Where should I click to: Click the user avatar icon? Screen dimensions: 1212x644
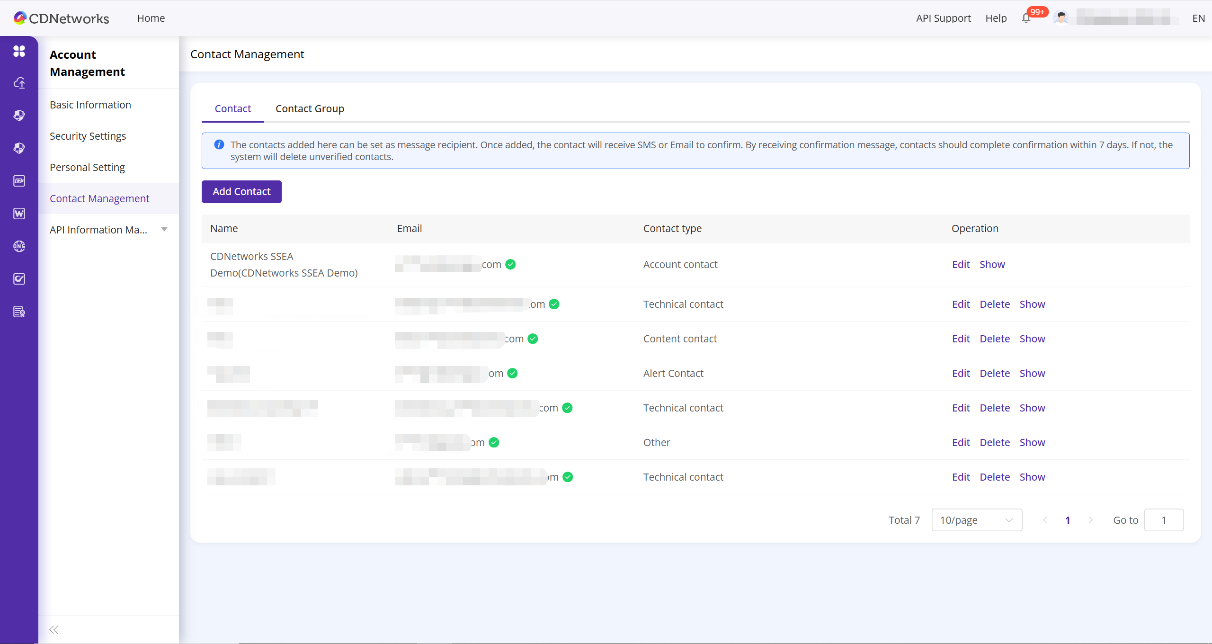(x=1061, y=18)
